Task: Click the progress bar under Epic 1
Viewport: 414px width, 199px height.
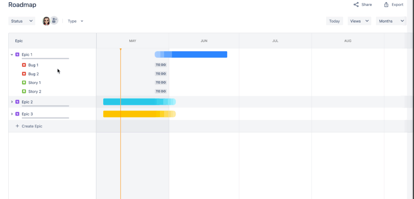Action: pyautogui.click(x=46, y=58)
